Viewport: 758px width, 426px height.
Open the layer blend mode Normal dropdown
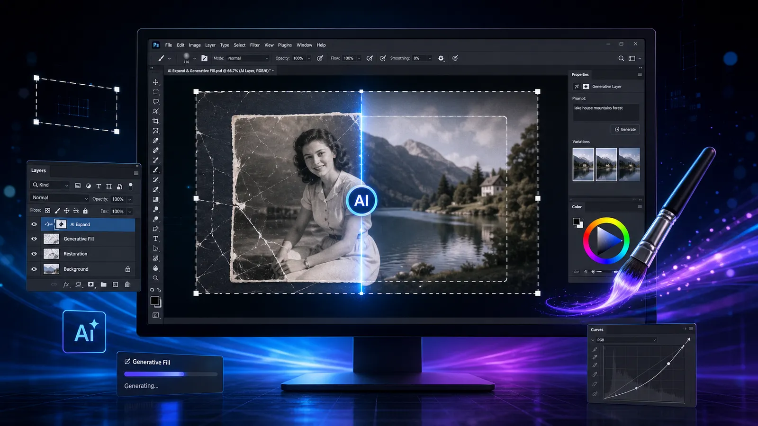(60, 198)
